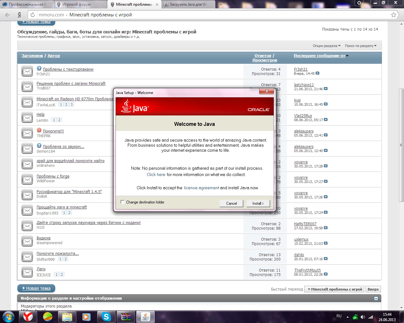The height and width of the screenshot is (323, 404).
Task: Tick the Change destination folder checkbox
Action: pos(122,202)
